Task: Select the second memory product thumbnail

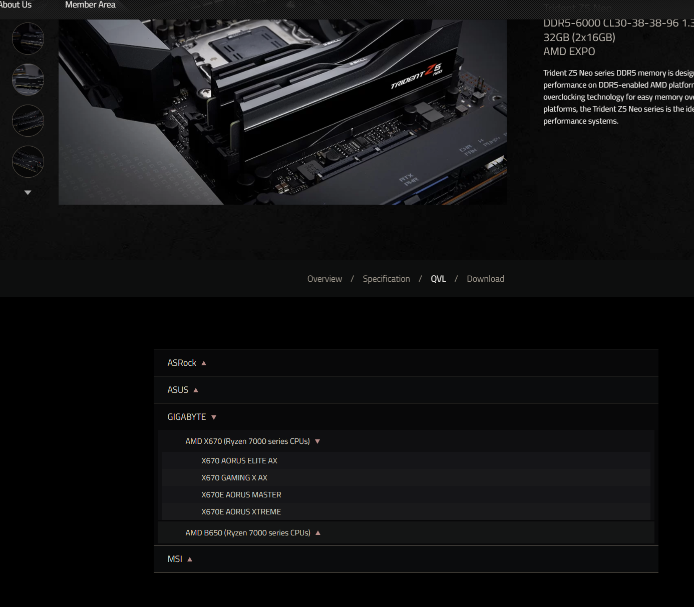Action: pos(28,80)
